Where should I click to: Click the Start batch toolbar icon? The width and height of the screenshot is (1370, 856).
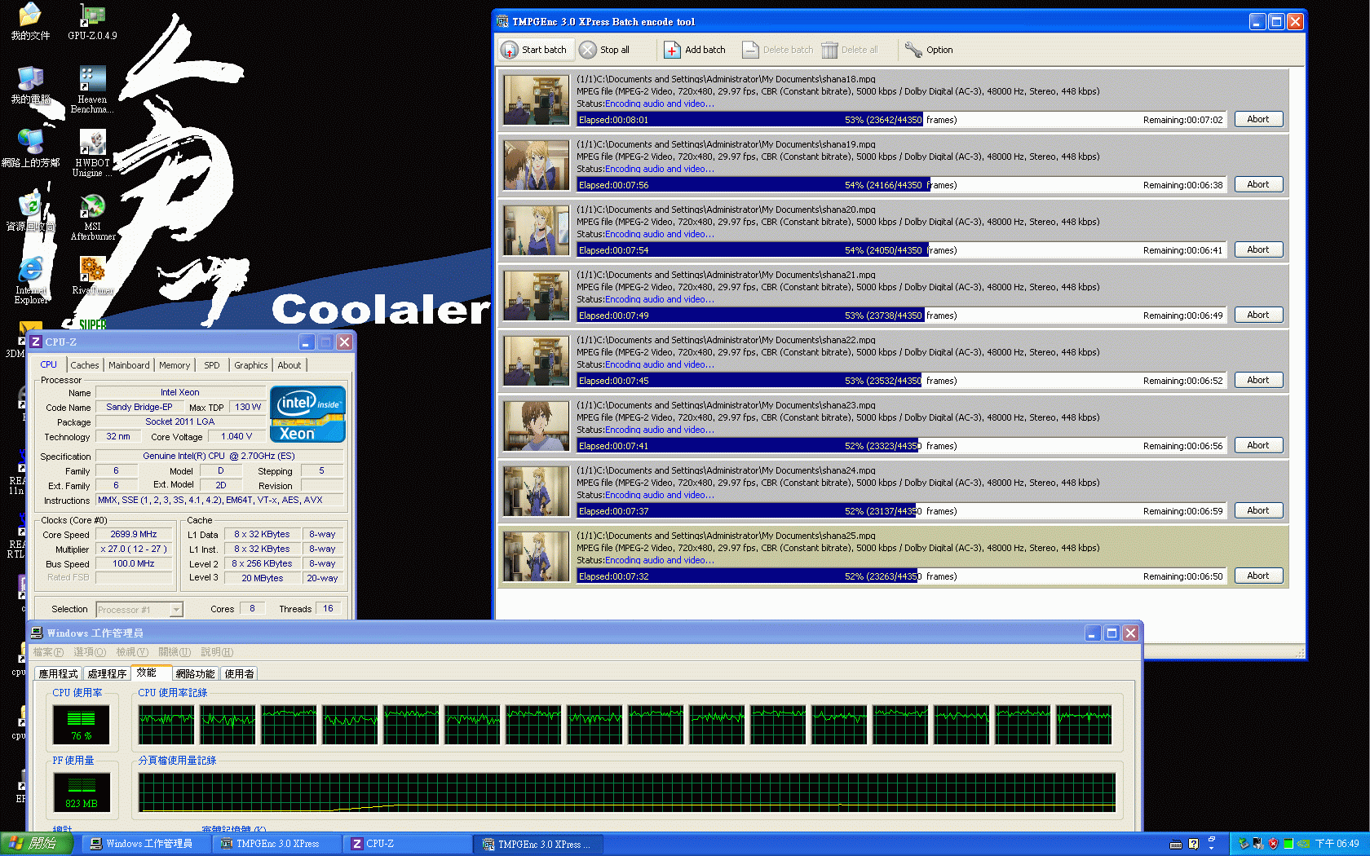[x=510, y=50]
